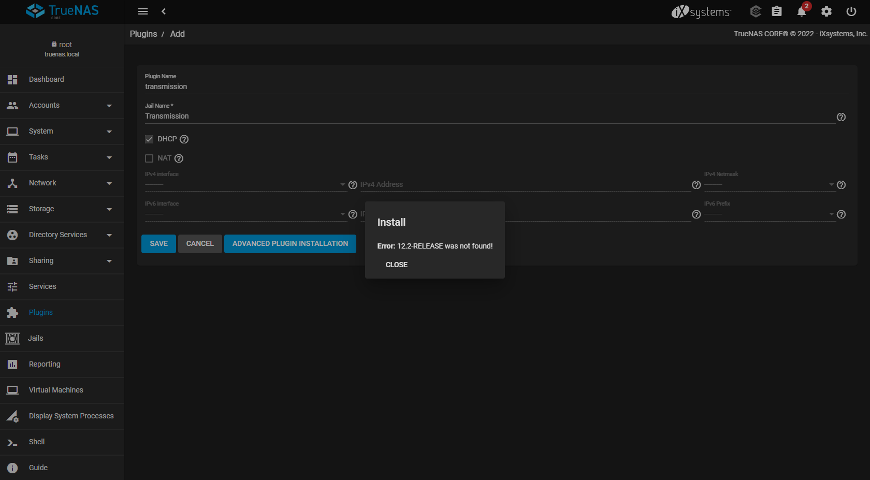Click the Sharing folder icon

click(12, 261)
